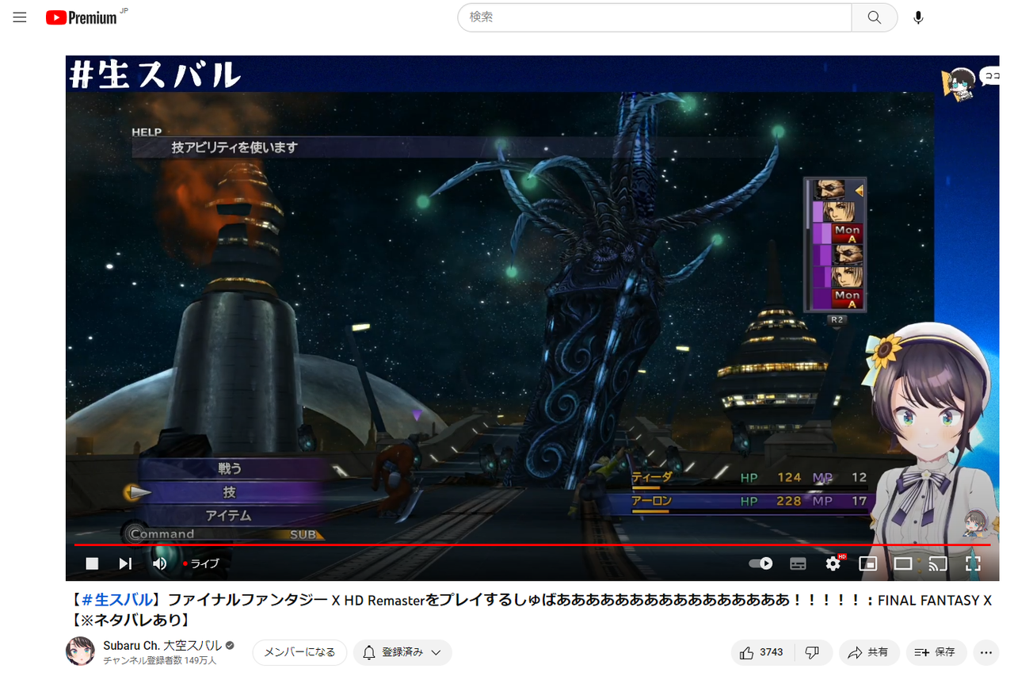Screen dimensions: 1014x676
Task: Click the magnifier search button
Action: click(x=875, y=17)
